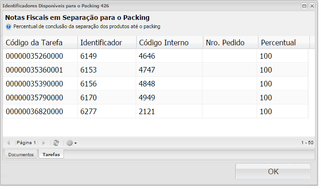Go to previous page arrow
Image resolution: width=321 pixels, height=189 pixels.
click(9, 143)
